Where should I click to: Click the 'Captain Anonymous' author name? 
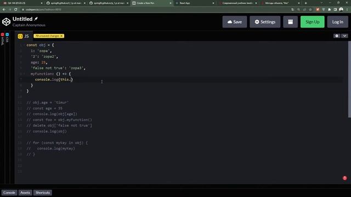coord(29,25)
